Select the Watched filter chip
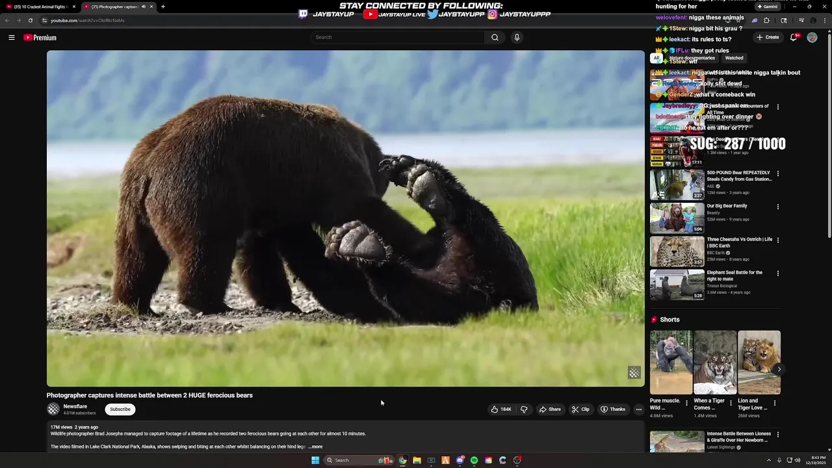The height and width of the screenshot is (468, 832). point(734,58)
